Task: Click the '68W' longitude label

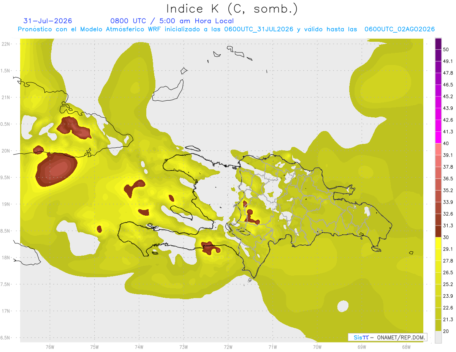Action: [406, 347]
